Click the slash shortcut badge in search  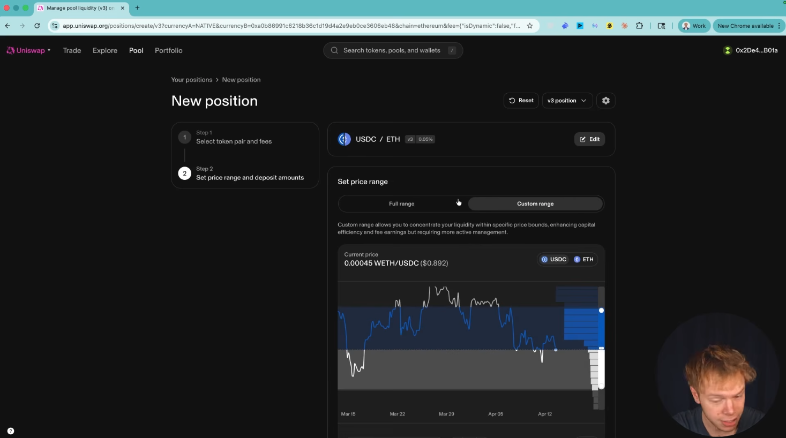click(452, 50)
